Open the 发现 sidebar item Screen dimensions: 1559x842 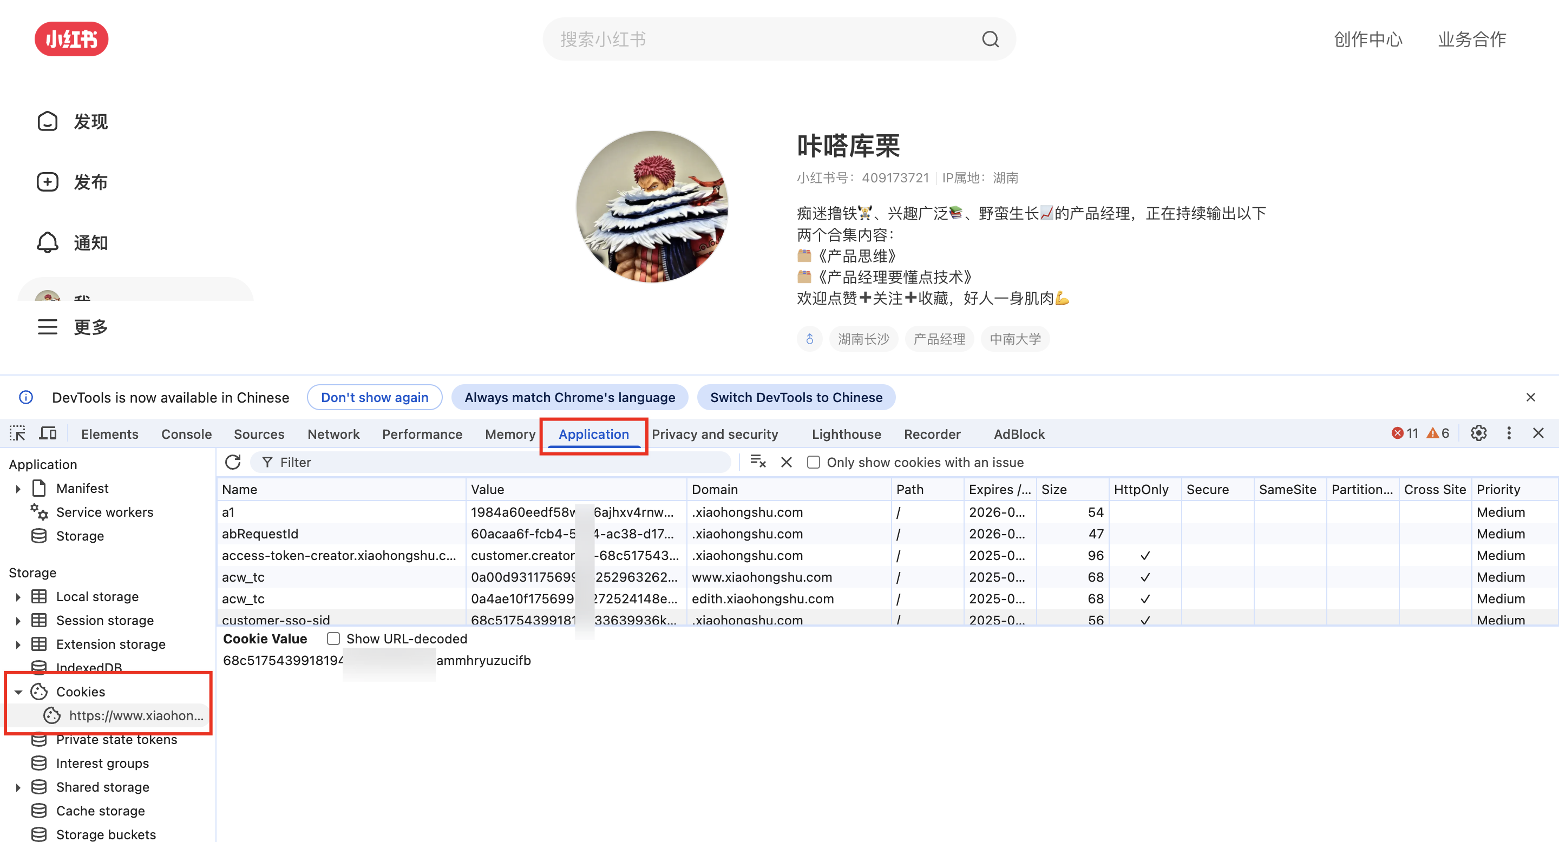(x=73, y=122)
